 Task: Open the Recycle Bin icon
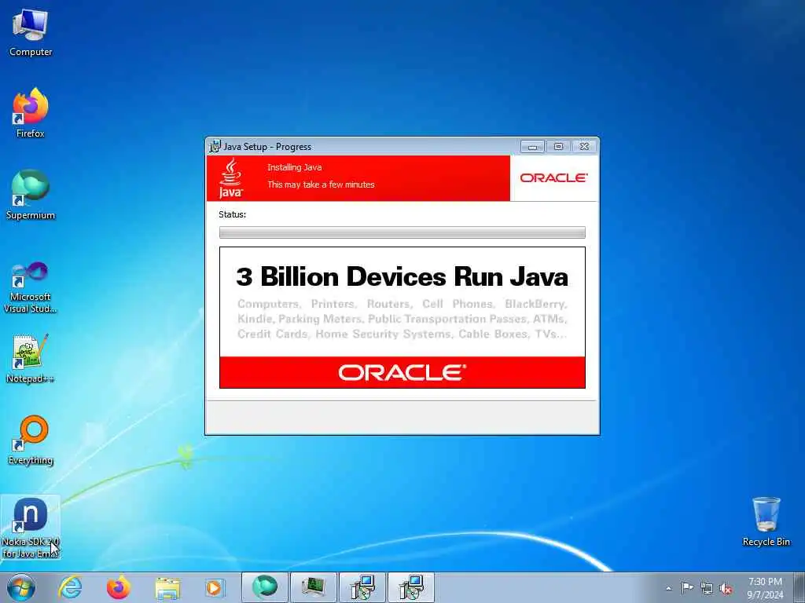pos(766,521)
